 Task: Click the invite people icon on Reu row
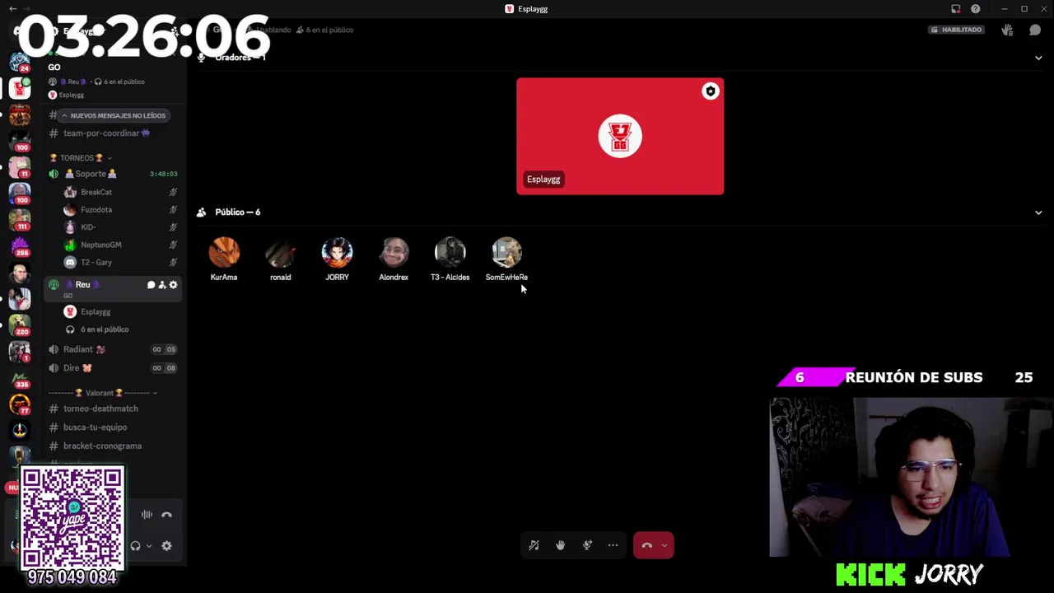coord(162,285)
